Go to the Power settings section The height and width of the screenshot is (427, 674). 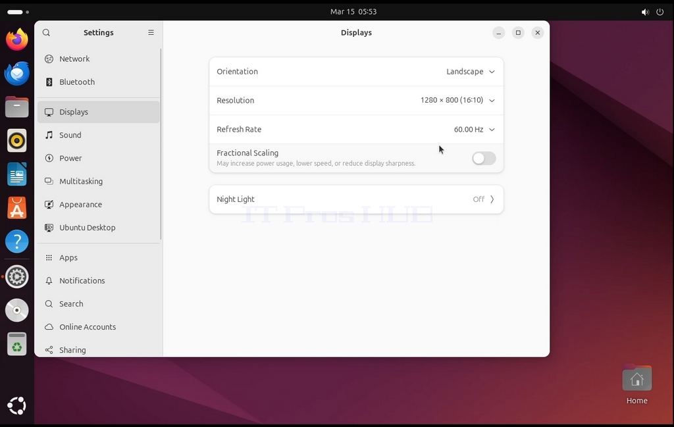(x=99, y=158)
